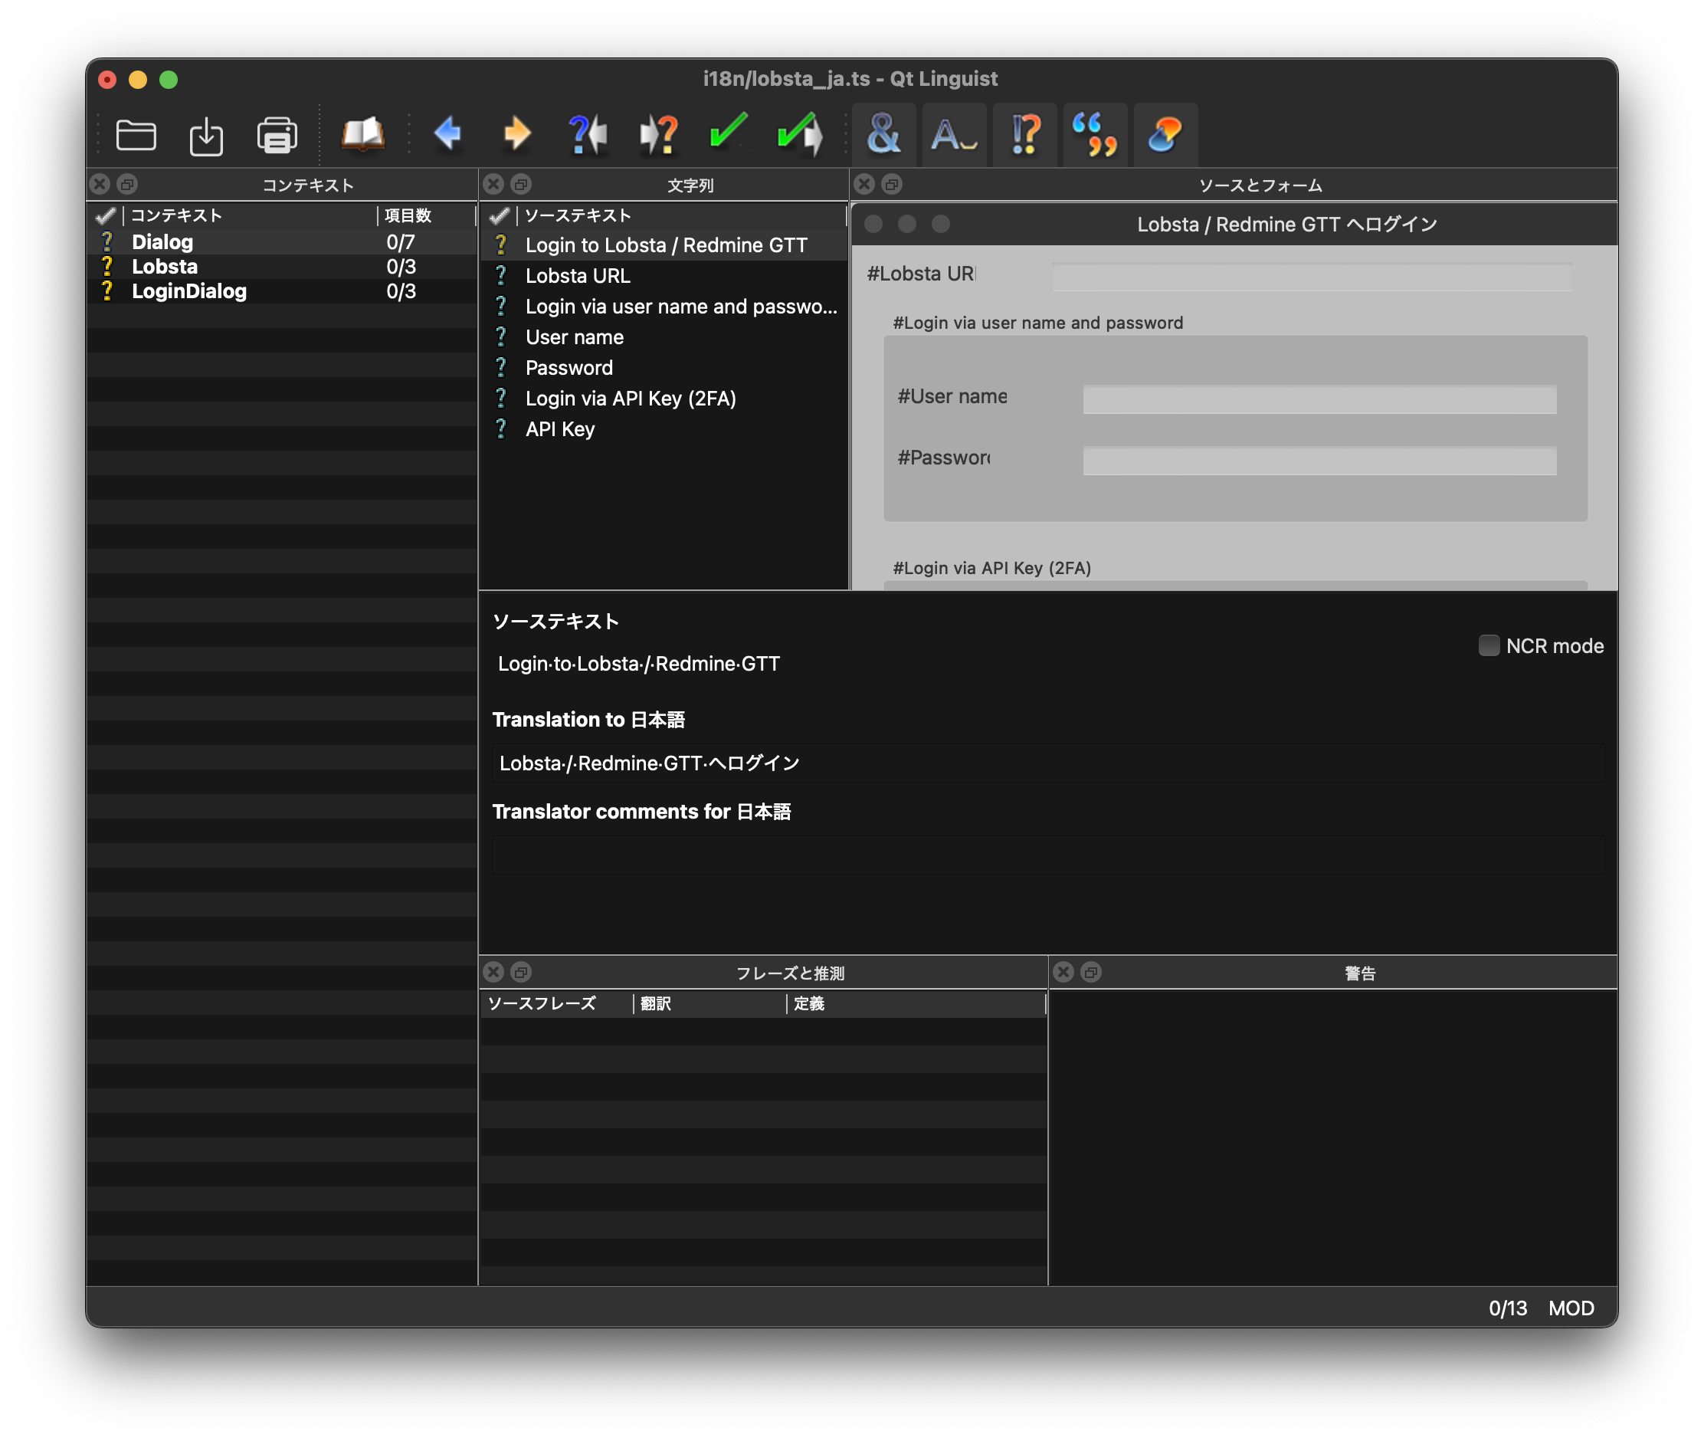Select the LoginDialog context
The width and height of the screenshot is (1704, 1441).
tap(282, 290)
